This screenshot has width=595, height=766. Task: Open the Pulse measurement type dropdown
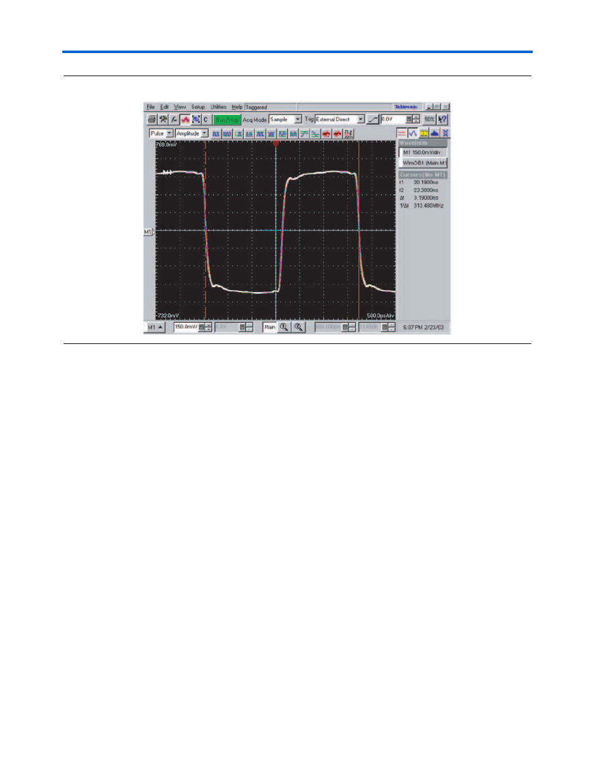161,134
